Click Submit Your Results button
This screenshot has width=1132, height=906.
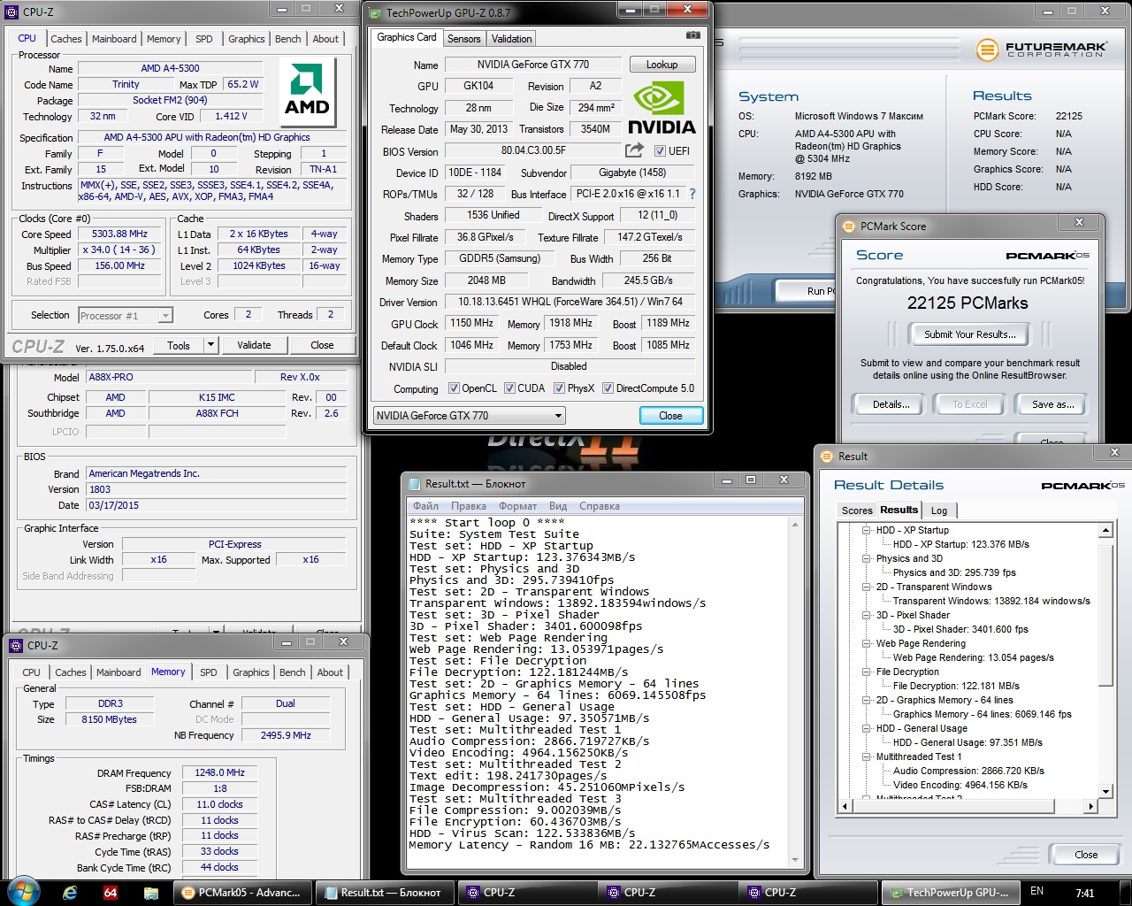pyautogui.click(x=969, y=334)
